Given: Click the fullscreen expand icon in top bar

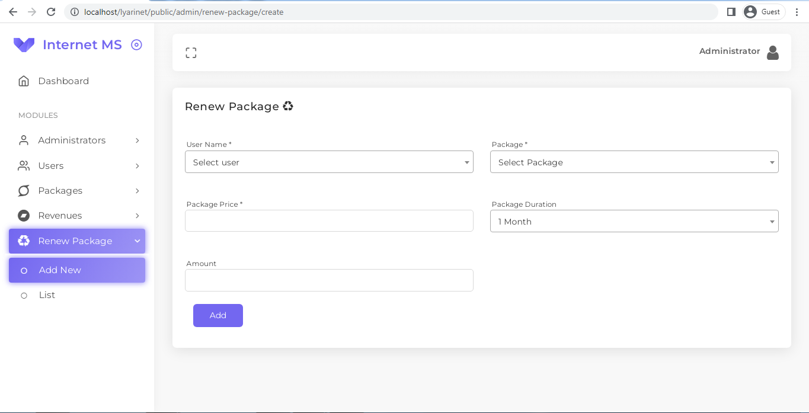Looking at the screenshot, I should [x=191, y=52].
